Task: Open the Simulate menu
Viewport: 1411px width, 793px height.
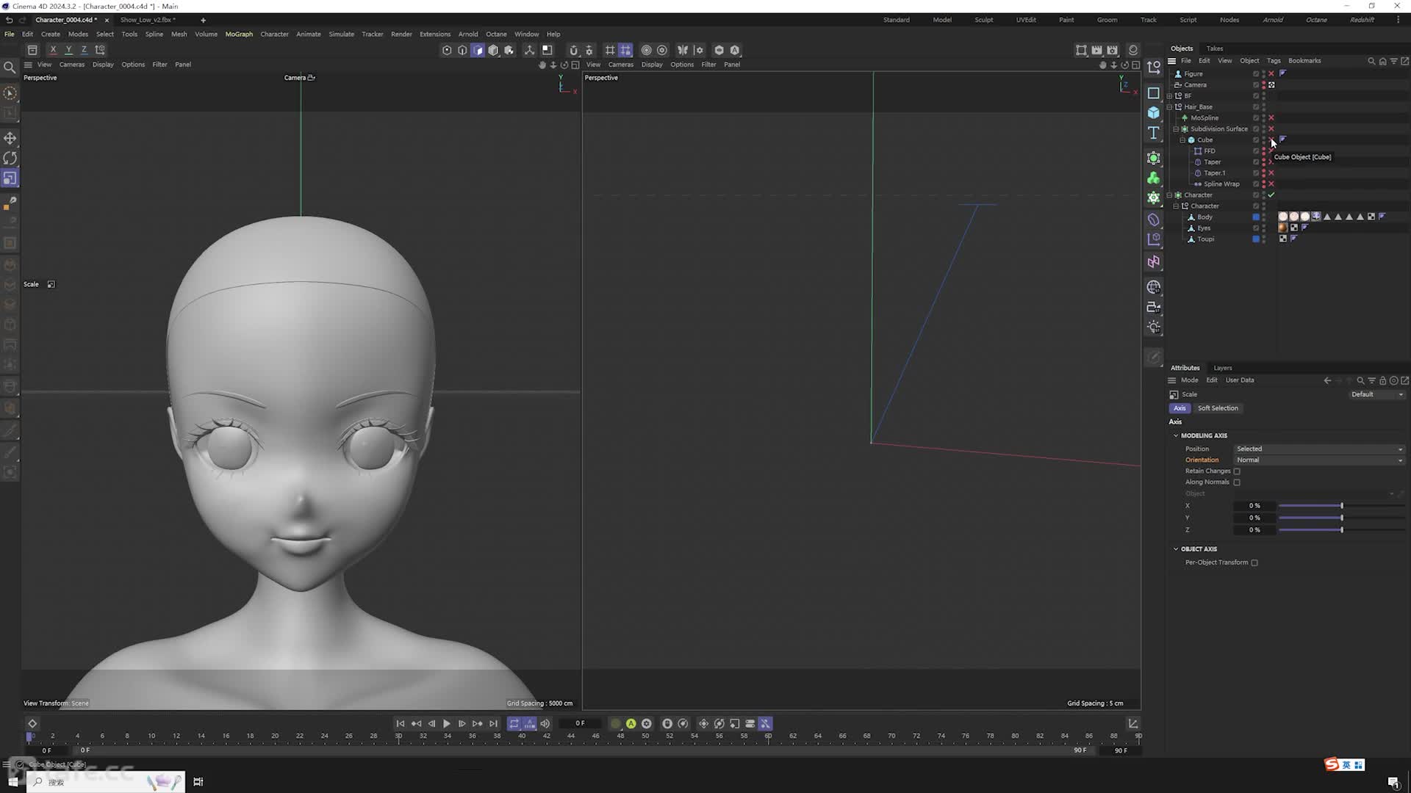Action: point(341,34)
